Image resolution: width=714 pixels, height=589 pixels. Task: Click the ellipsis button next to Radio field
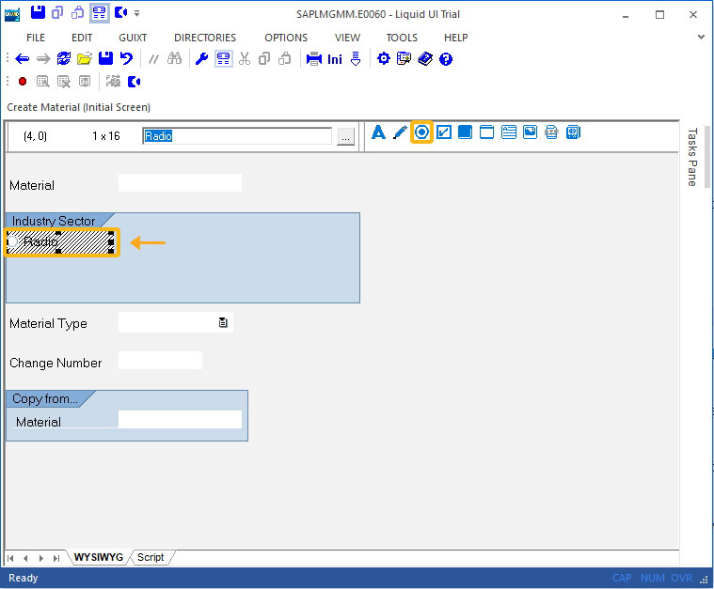point(345,136)
